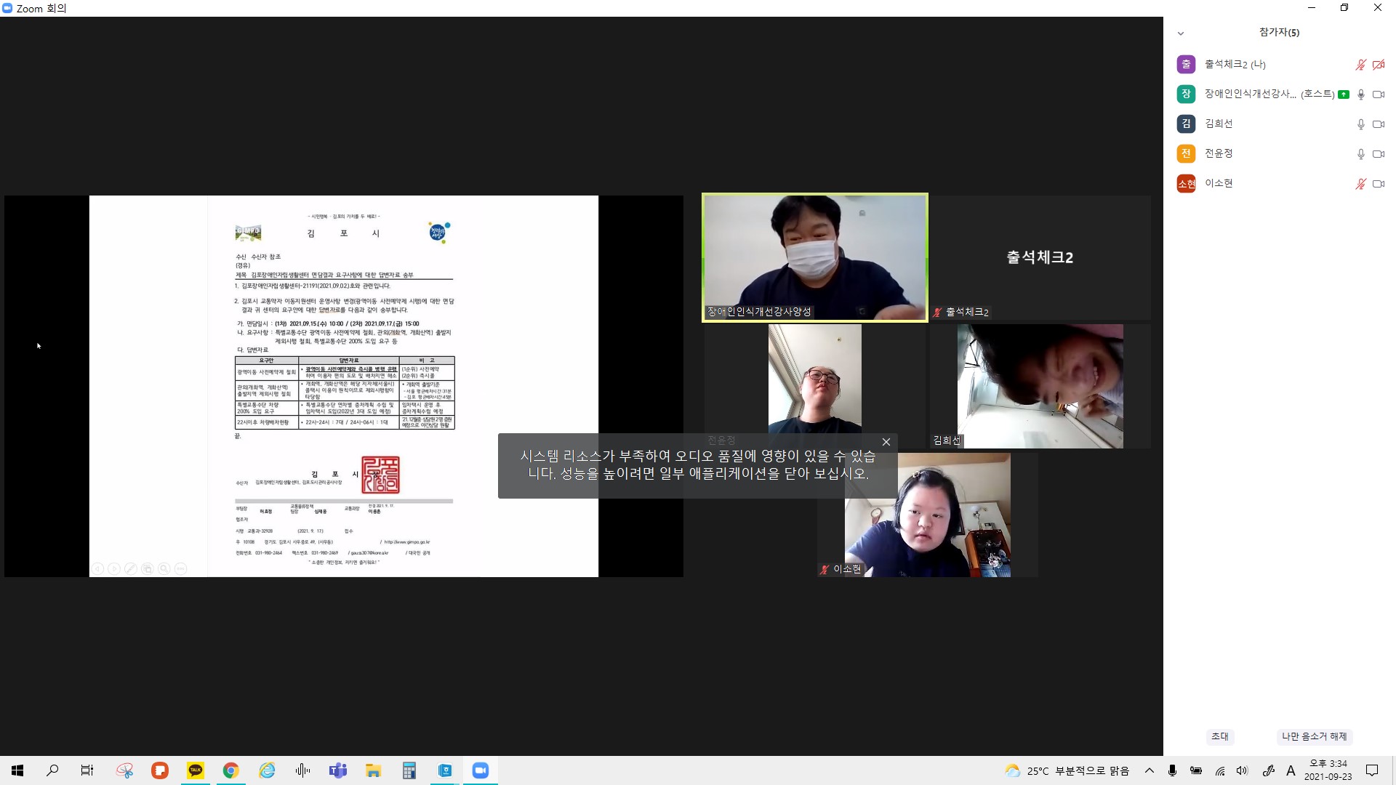
Task: Select the 이소현 video tile
Action: [x=927, y=515]
